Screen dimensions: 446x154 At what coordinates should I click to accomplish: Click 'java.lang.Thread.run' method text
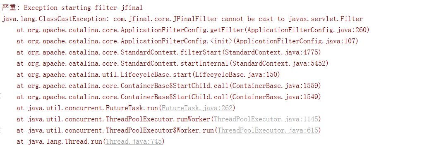pos(65,141)
